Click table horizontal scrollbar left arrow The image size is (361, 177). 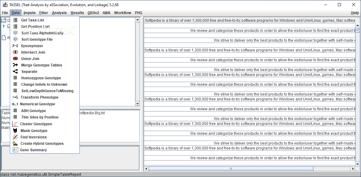click(146, 169)
